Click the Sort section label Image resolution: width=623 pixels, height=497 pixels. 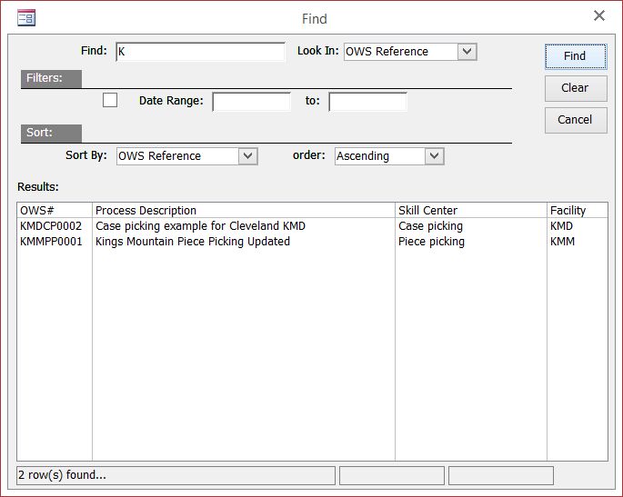point(51,133)
